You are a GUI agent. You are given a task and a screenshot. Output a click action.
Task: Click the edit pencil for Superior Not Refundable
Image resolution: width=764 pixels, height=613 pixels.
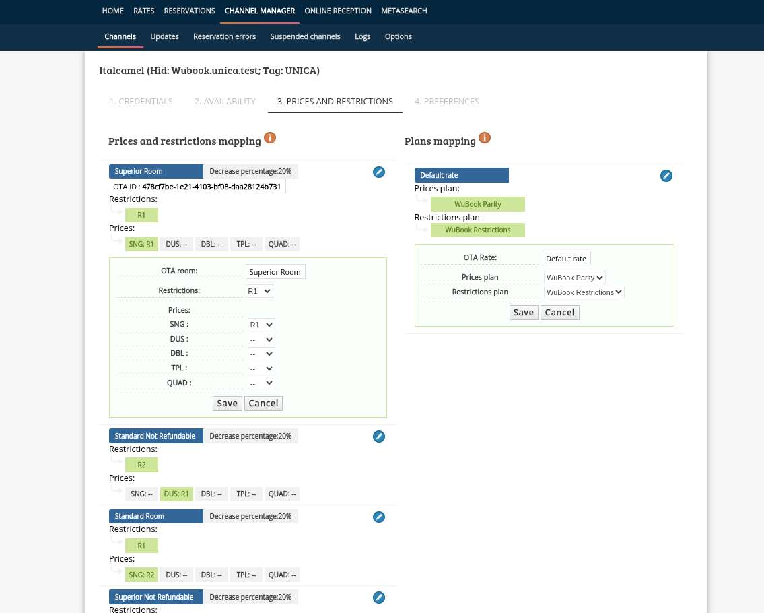coord(379,598)
